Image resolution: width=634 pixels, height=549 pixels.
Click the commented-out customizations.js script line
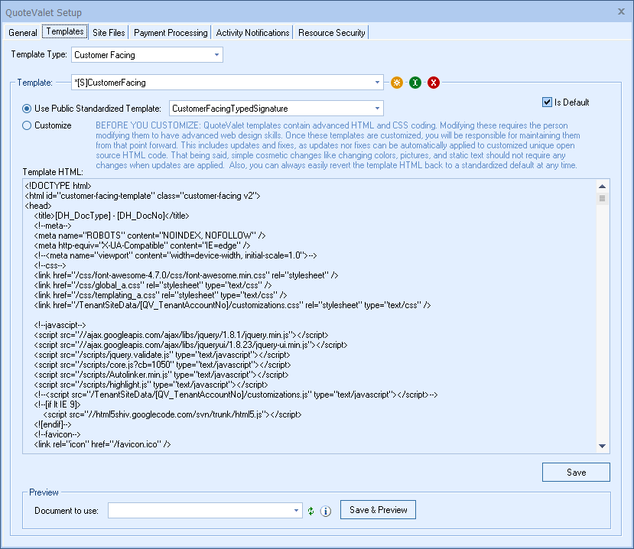236,395
